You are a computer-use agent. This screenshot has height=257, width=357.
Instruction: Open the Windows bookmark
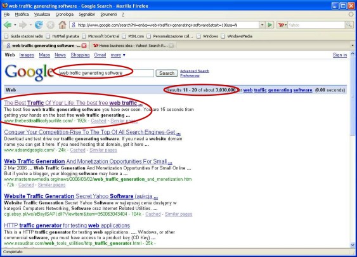[207, 36]
